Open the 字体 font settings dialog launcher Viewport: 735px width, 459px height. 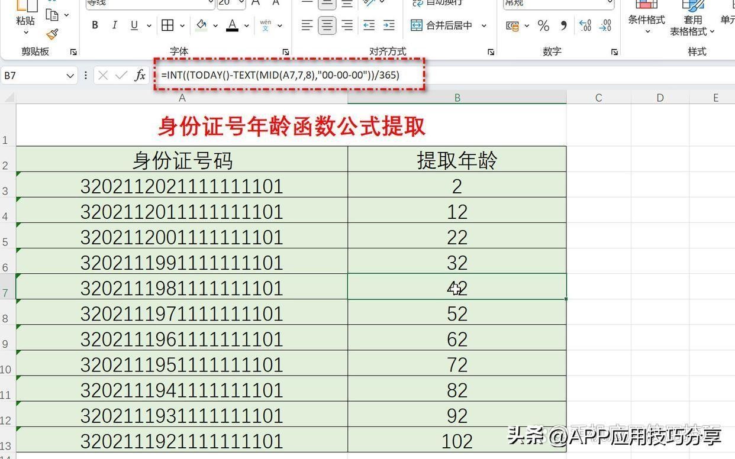(285, 52)
